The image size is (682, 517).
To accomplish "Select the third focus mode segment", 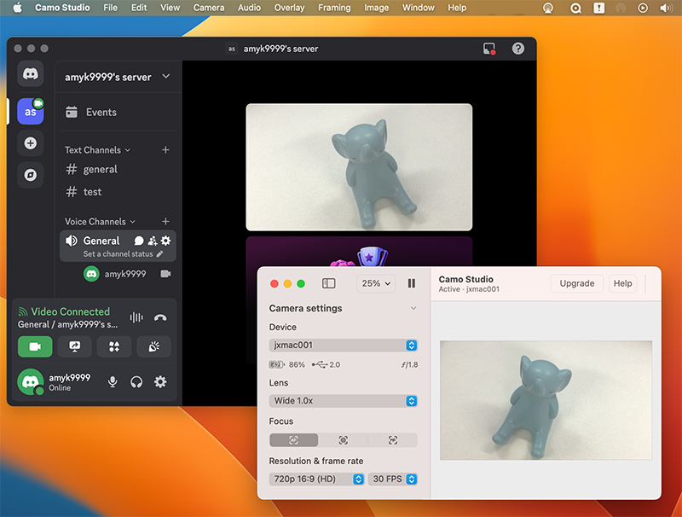I will point(393,440).
